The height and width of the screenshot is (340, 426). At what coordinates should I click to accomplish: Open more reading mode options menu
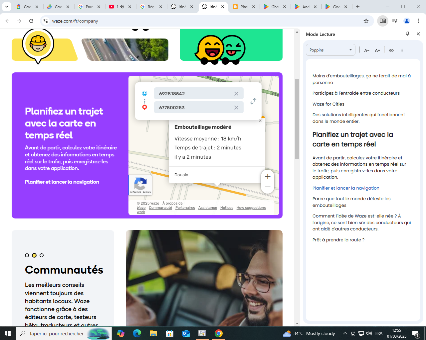(x=402, y=50)
